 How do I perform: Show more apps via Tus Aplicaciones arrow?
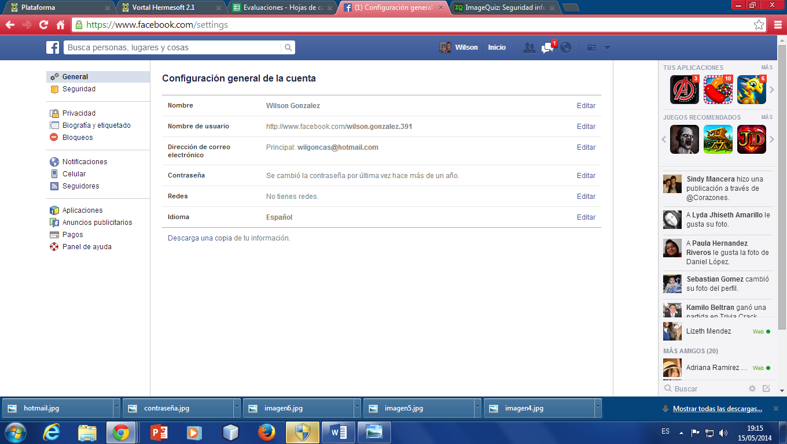coord(771,90)
